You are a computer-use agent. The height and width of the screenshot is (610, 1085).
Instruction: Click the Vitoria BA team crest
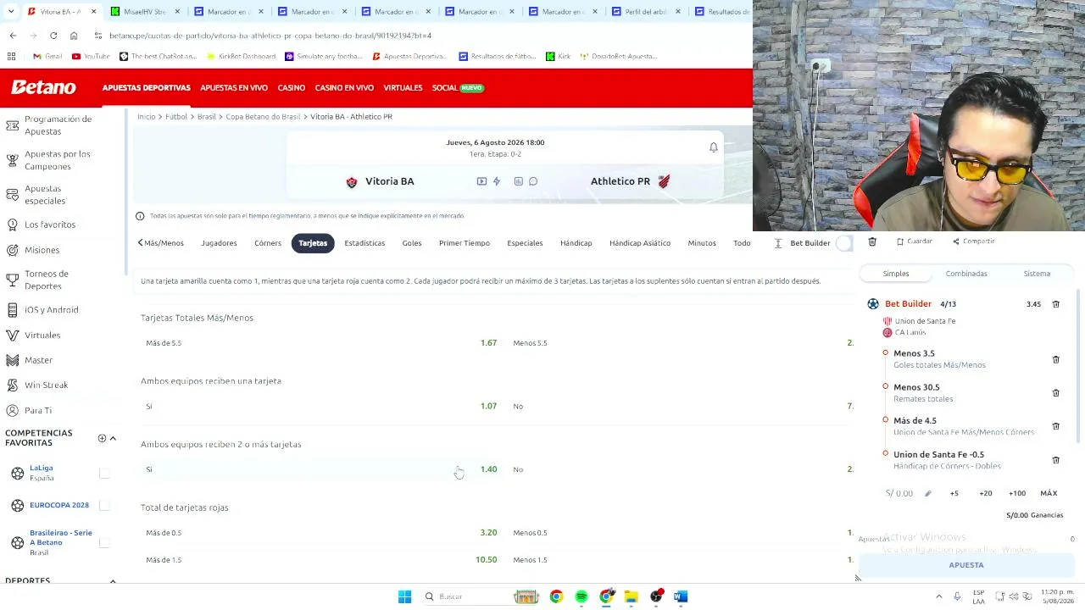pyautogui.click(x=352, y=181)
